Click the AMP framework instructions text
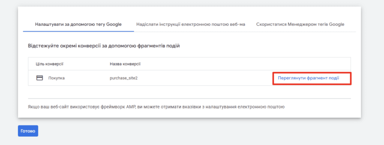This screenshot has width=384, height=145. pos(156,107)
